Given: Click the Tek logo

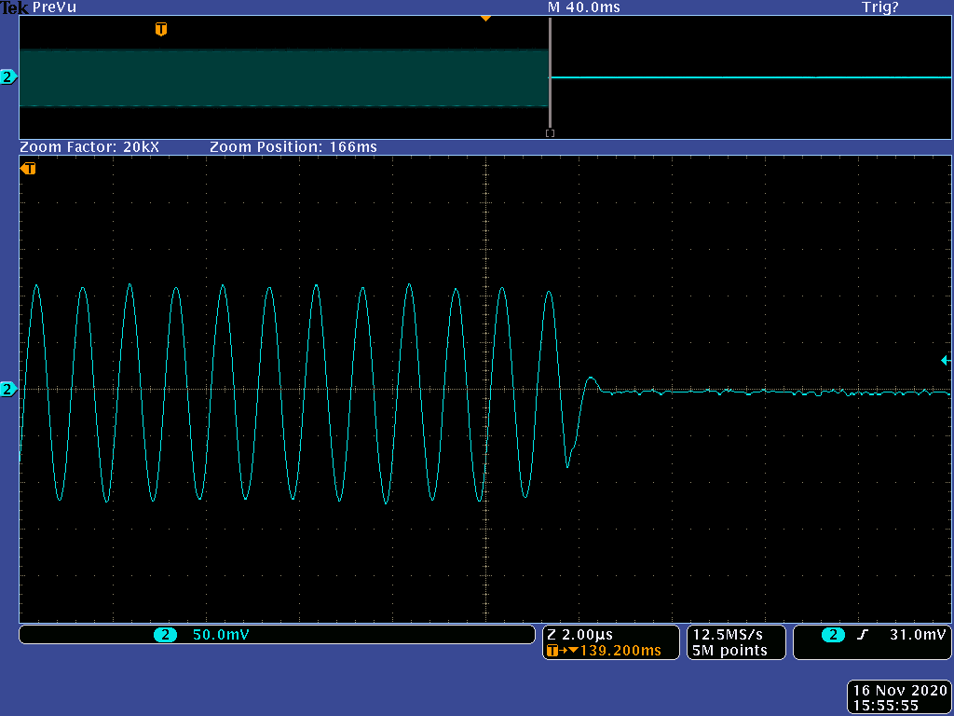Looking at the screenshot, I should pyautogui.click(x=14, y=7).
